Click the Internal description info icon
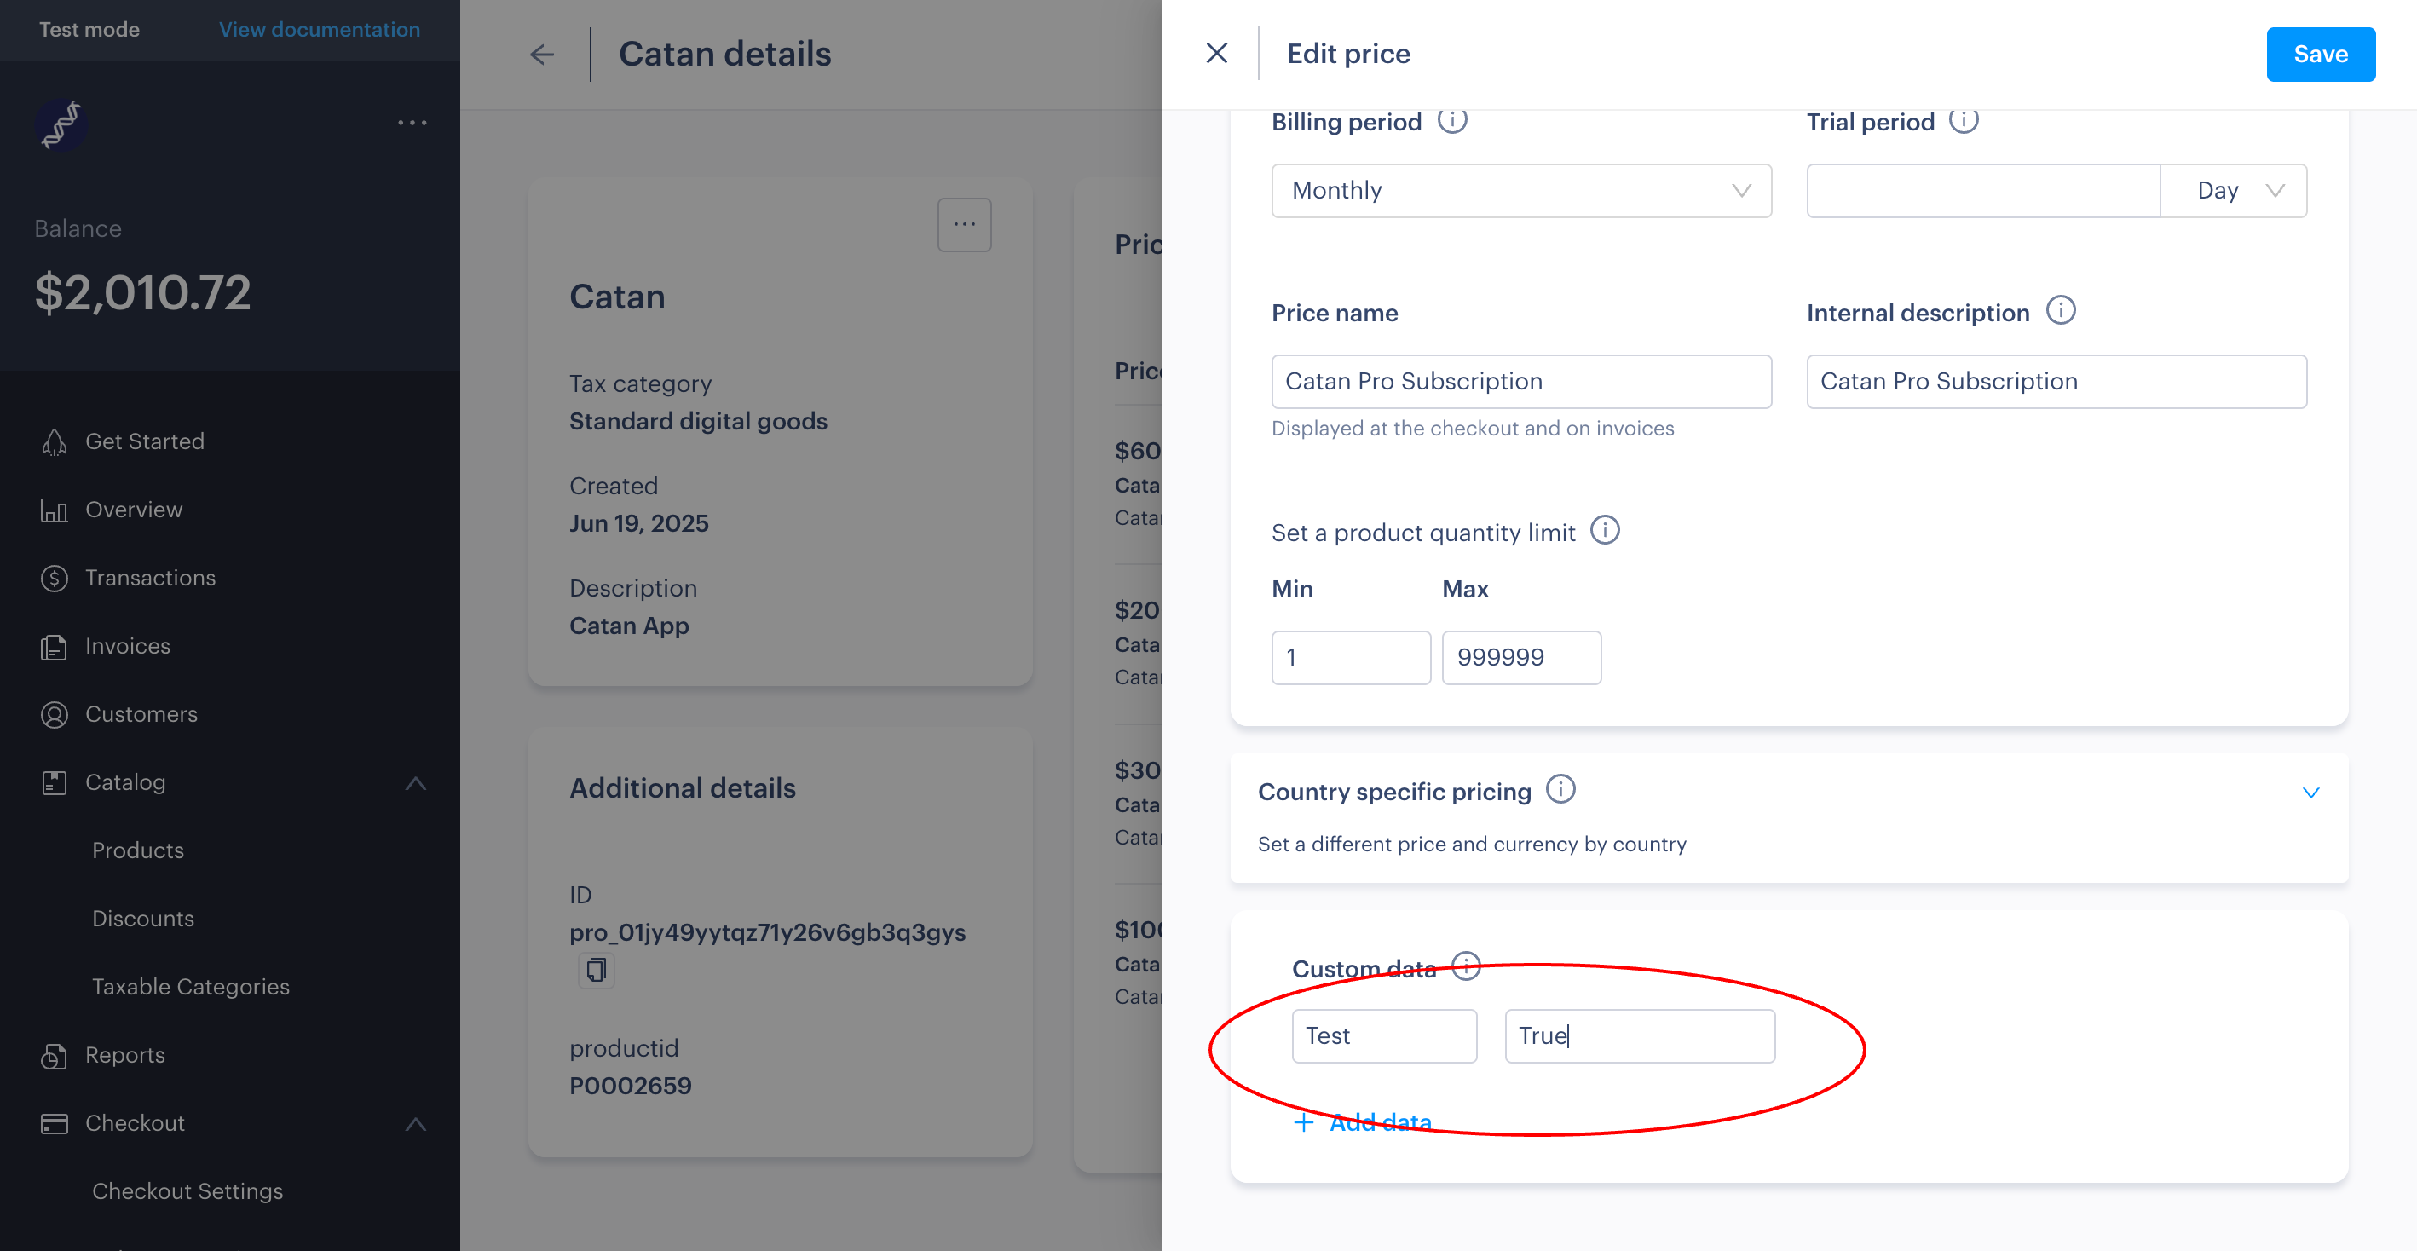Screen dimensions: 2417x1251 [x=2062, y=311]
